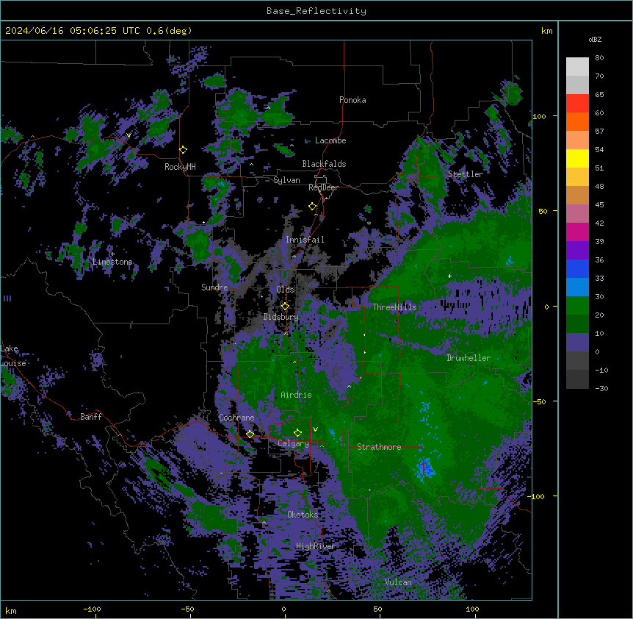Click the Banff label
Screen dimensions: 633x619
(x=91, y=417)
